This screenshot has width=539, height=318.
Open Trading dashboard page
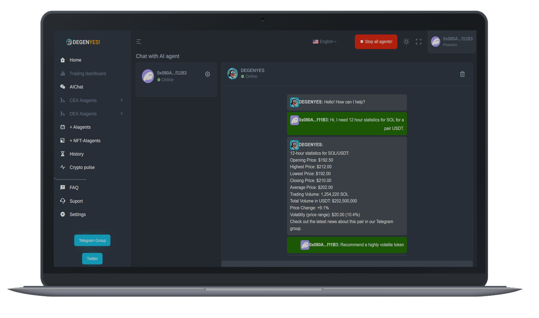point(87,73)
